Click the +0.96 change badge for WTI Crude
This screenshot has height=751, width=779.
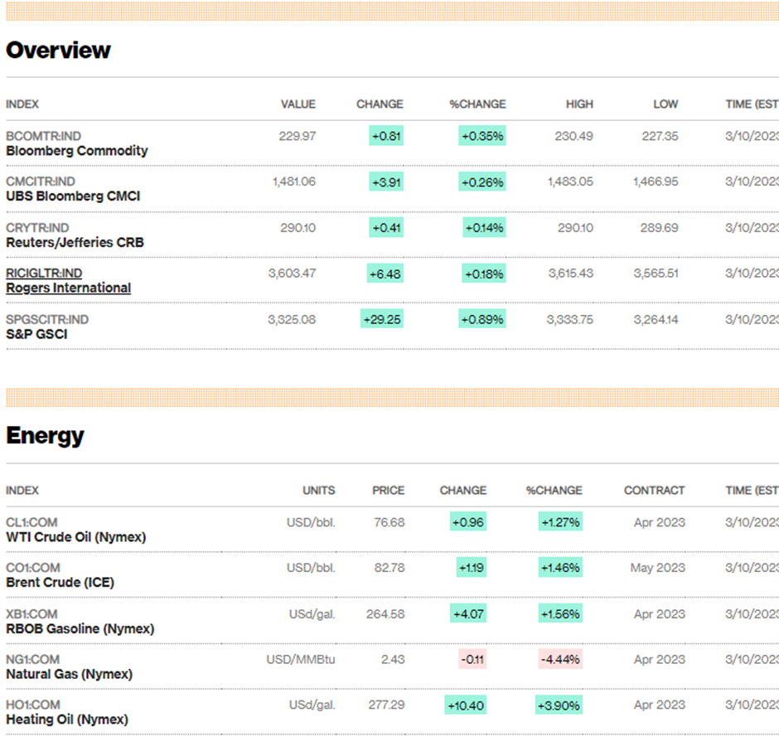coord(467,522)
